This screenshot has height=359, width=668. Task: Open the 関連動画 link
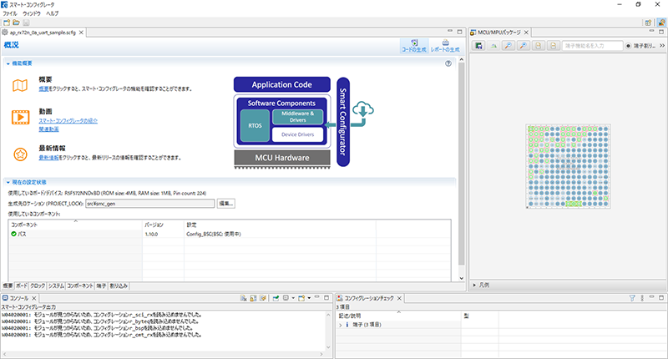coord(48,129)
